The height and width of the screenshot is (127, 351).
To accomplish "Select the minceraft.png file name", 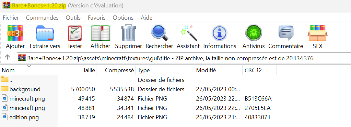I will (x=27, y=108).
